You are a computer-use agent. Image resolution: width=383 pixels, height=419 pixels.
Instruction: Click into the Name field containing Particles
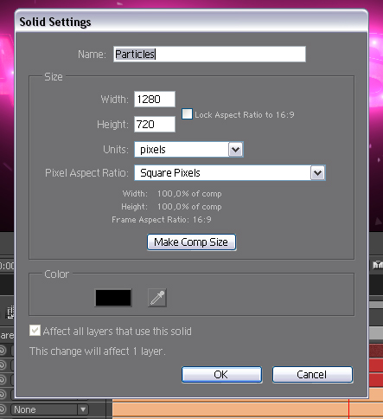[x=209, y=54]
